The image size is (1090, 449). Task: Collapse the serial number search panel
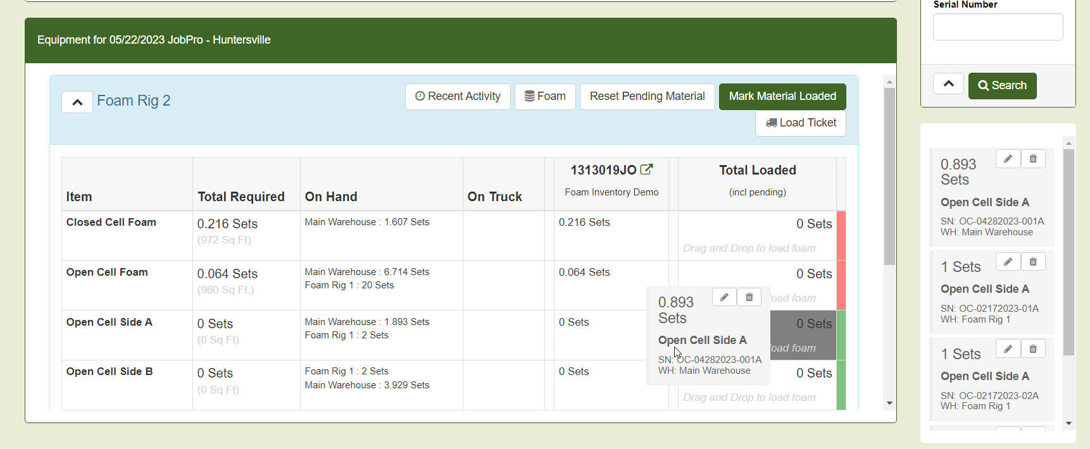[948, 84]
